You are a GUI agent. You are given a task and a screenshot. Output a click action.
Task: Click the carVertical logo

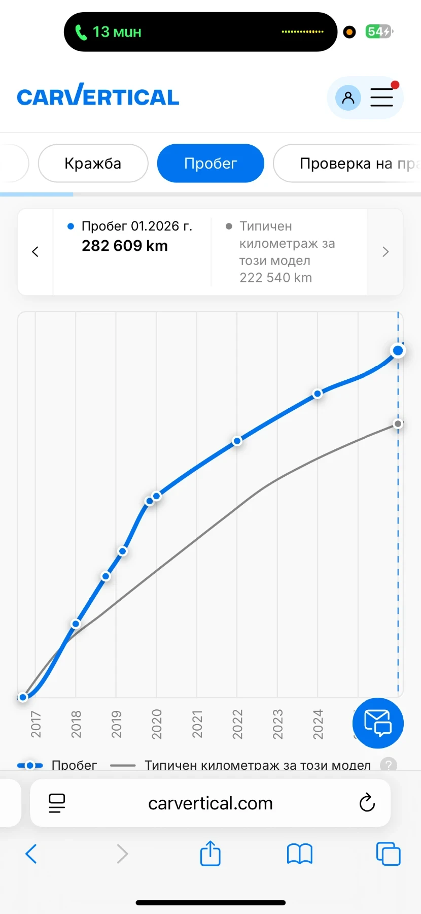tap(98, 96)
